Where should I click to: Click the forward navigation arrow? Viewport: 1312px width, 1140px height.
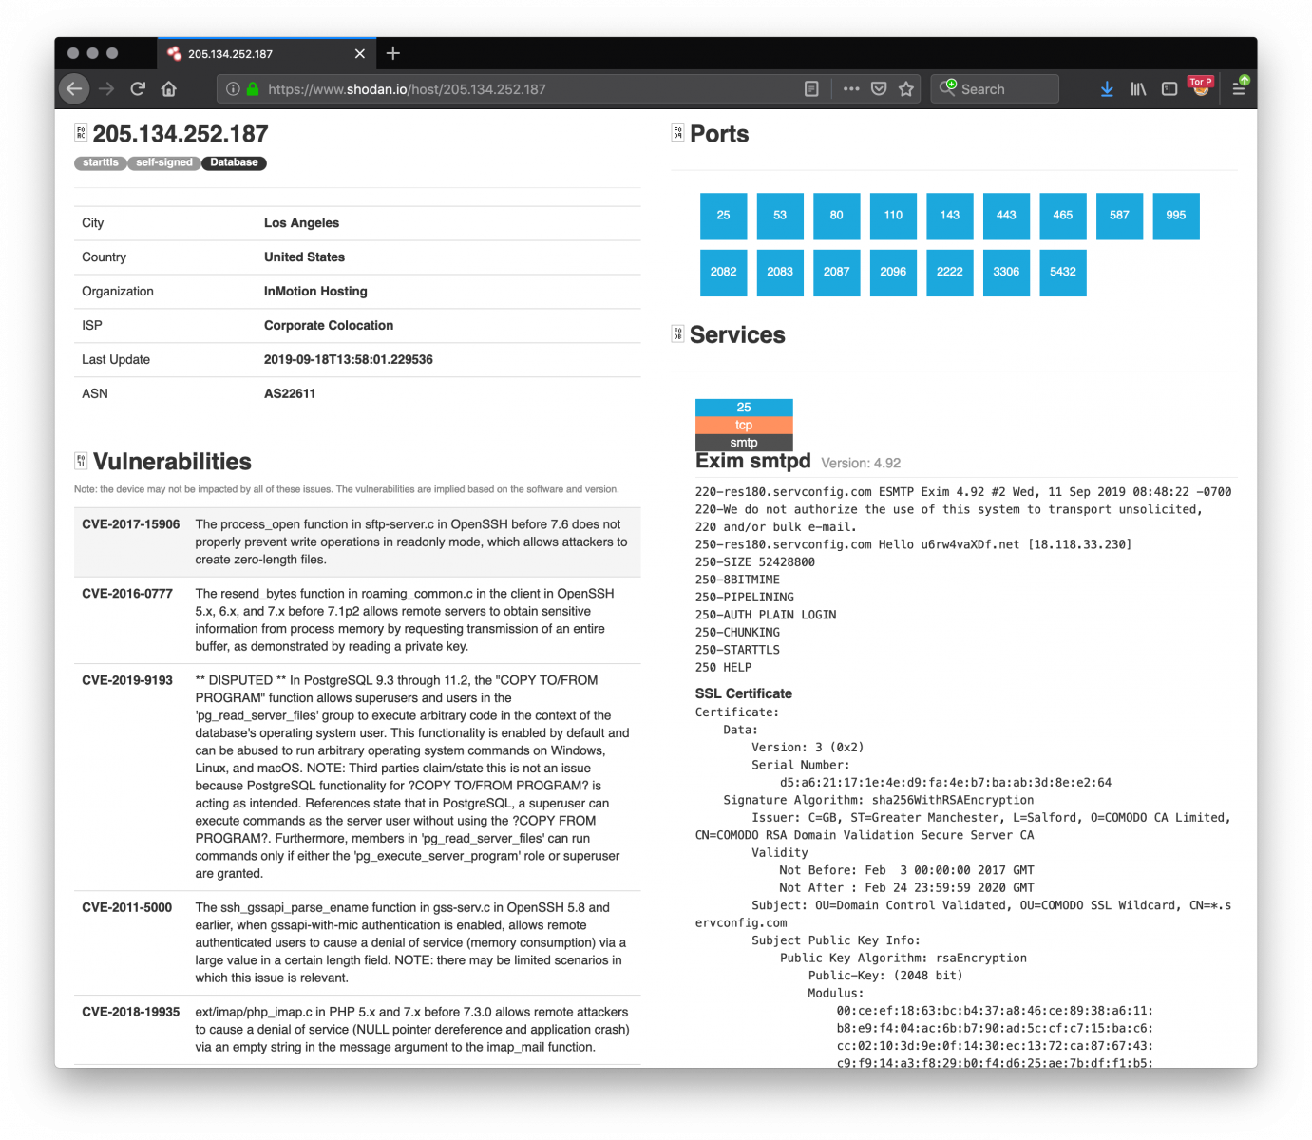[x=106, y=88]
